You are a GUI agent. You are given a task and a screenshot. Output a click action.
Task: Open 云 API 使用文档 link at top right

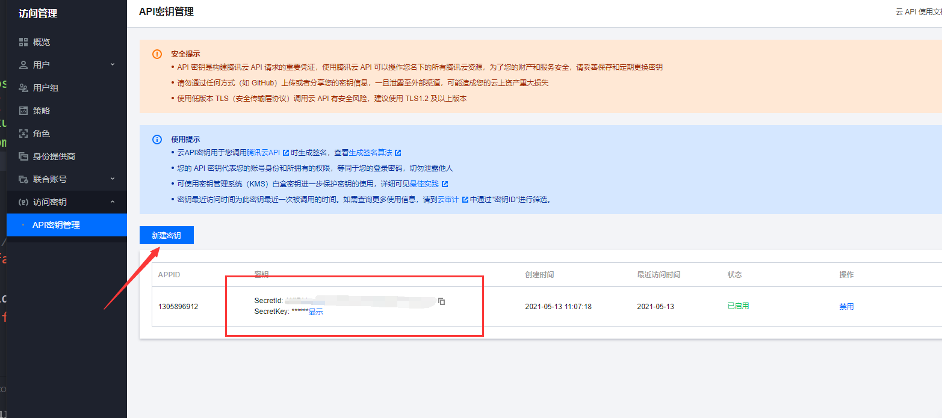click(x=919, y=12)
